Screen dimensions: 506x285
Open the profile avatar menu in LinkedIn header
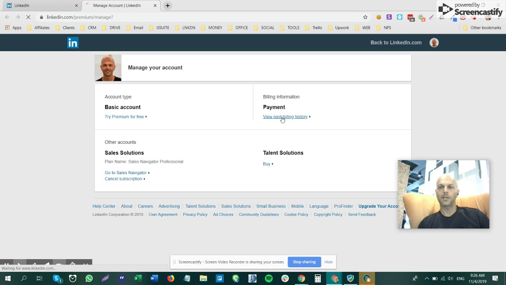[434, 43]
